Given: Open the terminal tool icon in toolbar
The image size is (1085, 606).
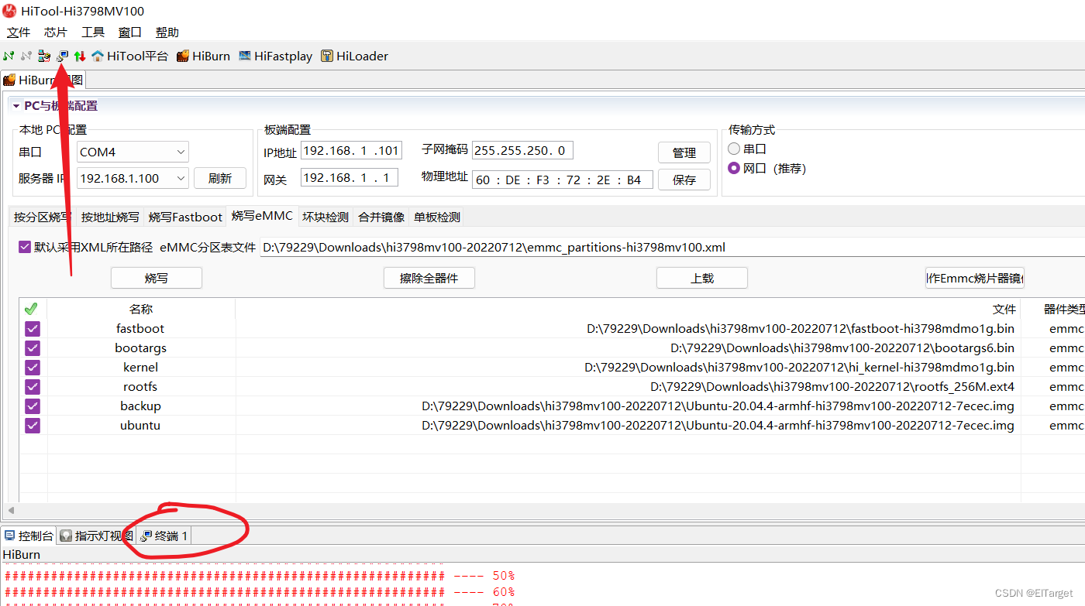Looking at the screenshot, I should pyautogui.click(x=62, y=56).
